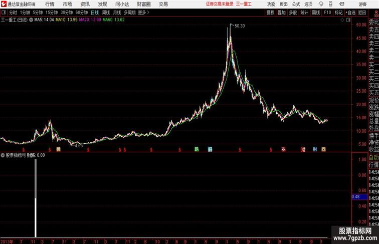Toggle the left panel icon beside 分时
The height and width of the screenshot is (244, 379).
click(x=4, y=13)
